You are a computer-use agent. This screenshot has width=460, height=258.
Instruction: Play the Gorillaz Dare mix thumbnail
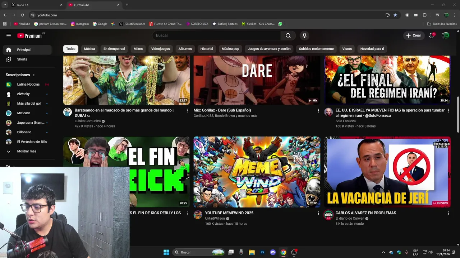[257, 80]
